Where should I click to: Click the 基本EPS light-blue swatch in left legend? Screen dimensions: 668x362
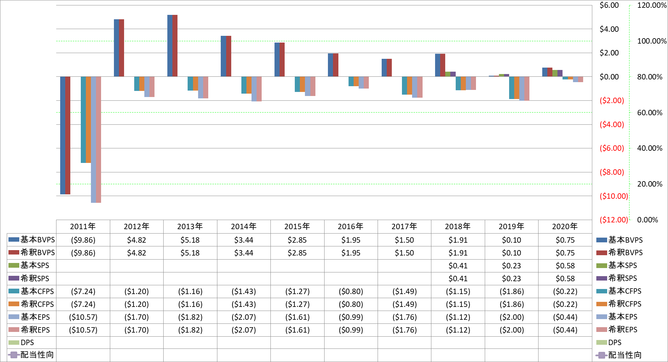click(14, 317)
